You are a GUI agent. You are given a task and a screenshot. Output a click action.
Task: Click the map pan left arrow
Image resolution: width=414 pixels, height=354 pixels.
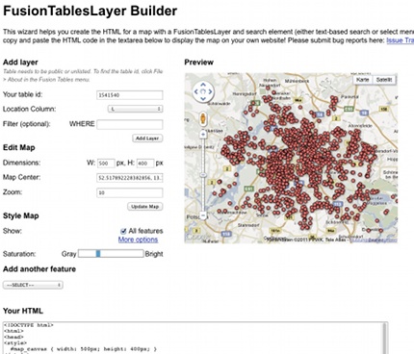196,91
